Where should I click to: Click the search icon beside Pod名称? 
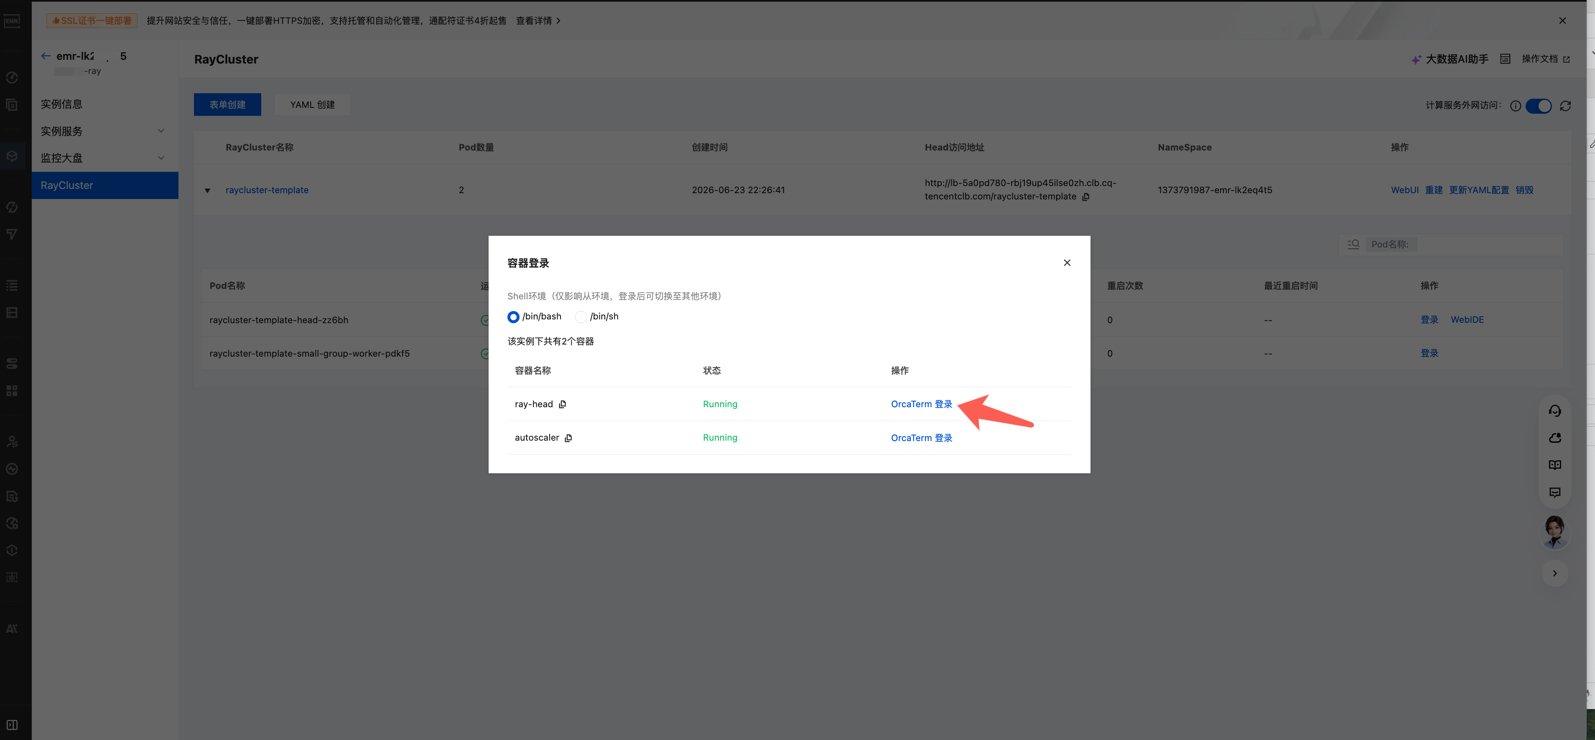coord(1353,244)
